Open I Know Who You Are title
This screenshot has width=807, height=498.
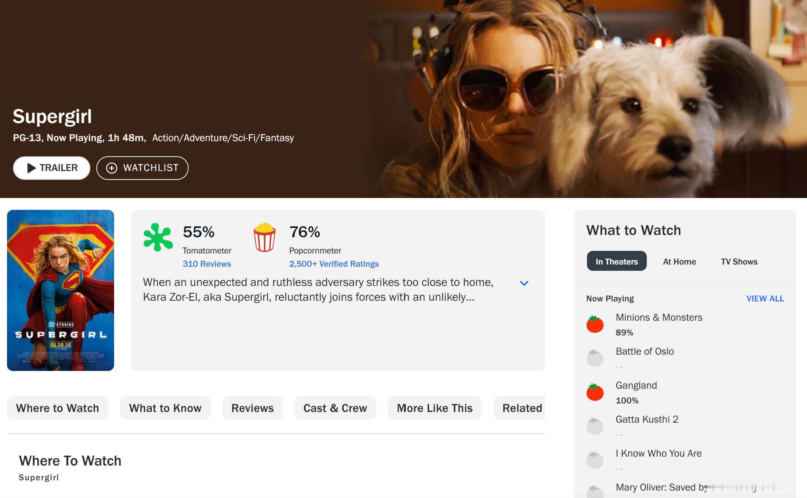click(659, 453)
